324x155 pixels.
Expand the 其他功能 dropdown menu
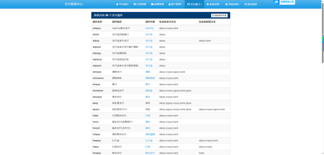click(x=233, y=4)
